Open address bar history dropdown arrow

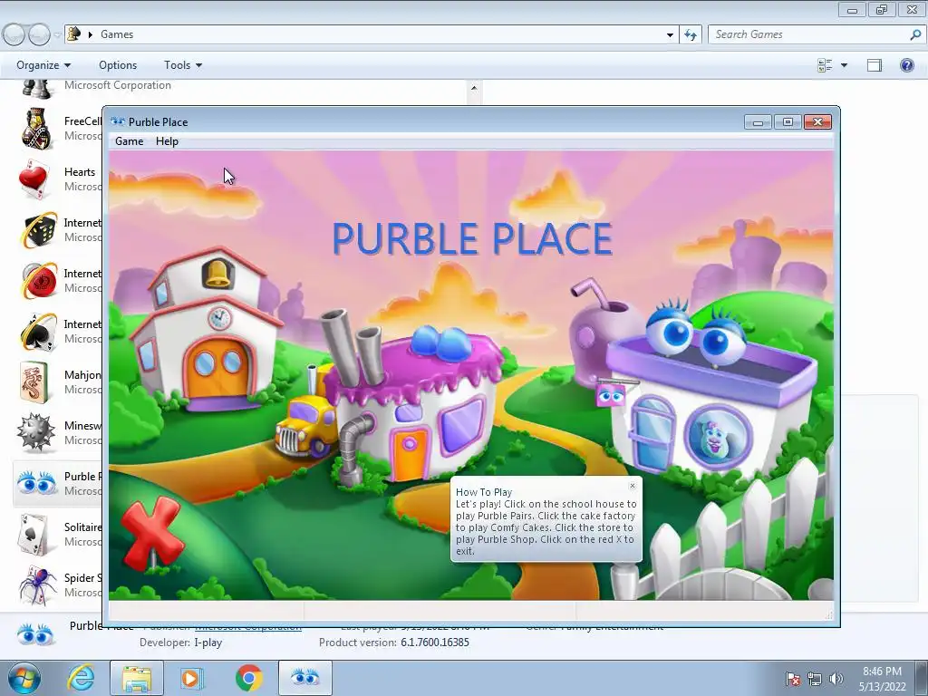click(670, 34)
